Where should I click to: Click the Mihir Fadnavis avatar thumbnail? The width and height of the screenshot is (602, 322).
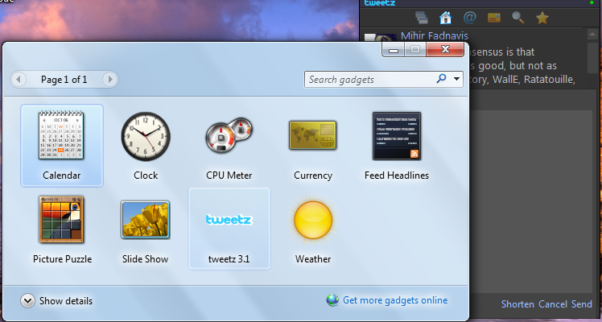(380, 37)
